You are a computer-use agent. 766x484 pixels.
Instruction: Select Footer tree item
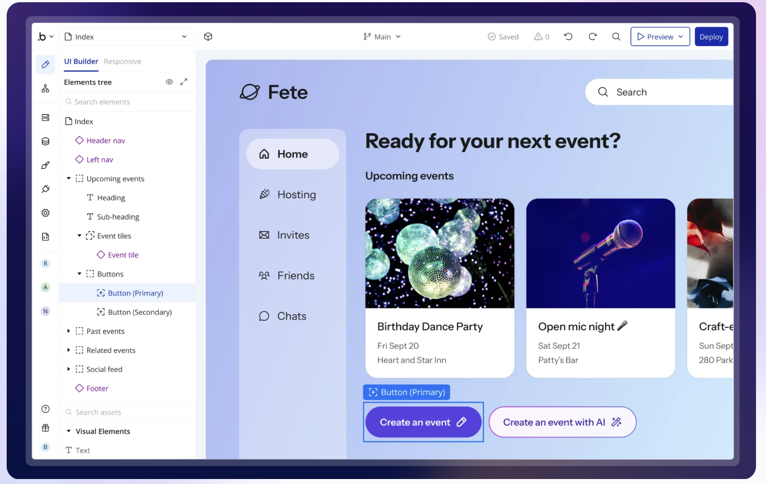point(92,389)
